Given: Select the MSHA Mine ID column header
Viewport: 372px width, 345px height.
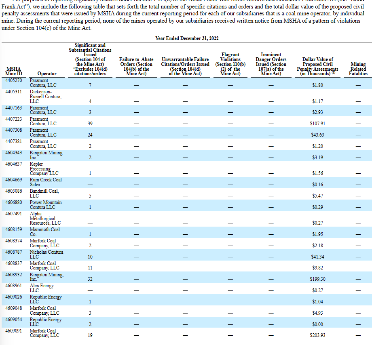Looking at the screenshot, I should [13, 72].
